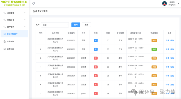Open 详情 for row 2
The image size is (181, 99).
coord(167,49)
